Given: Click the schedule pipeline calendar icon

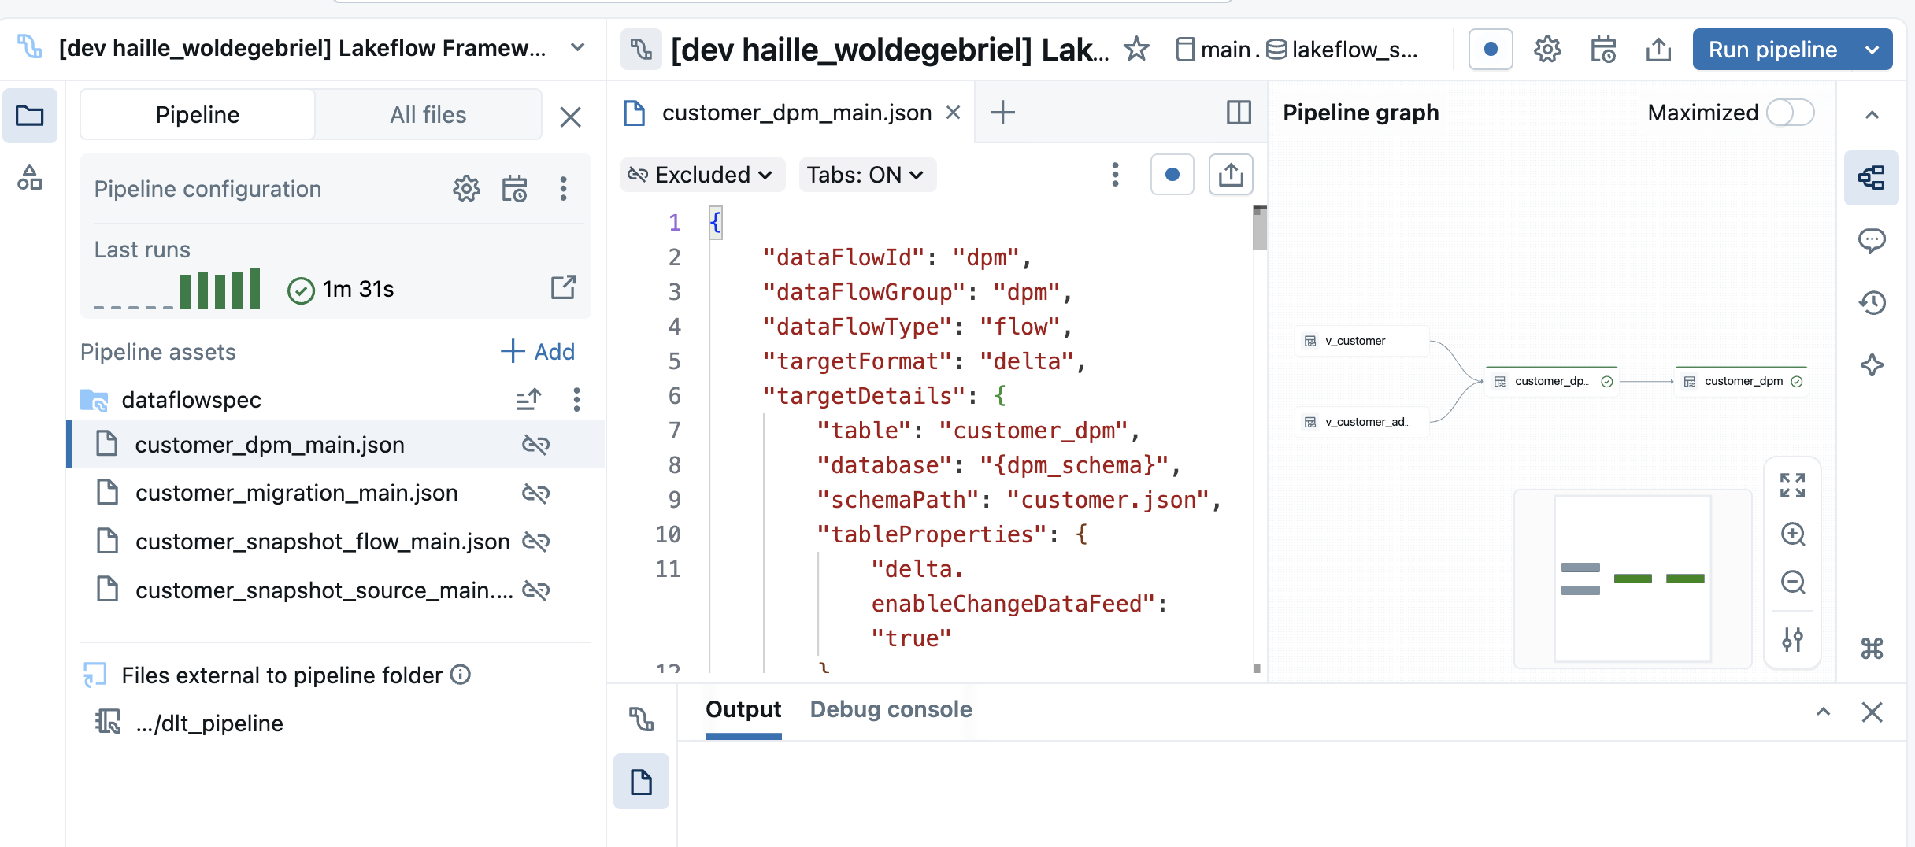Looking at the screenshot, I should (x=1603, y=49).
